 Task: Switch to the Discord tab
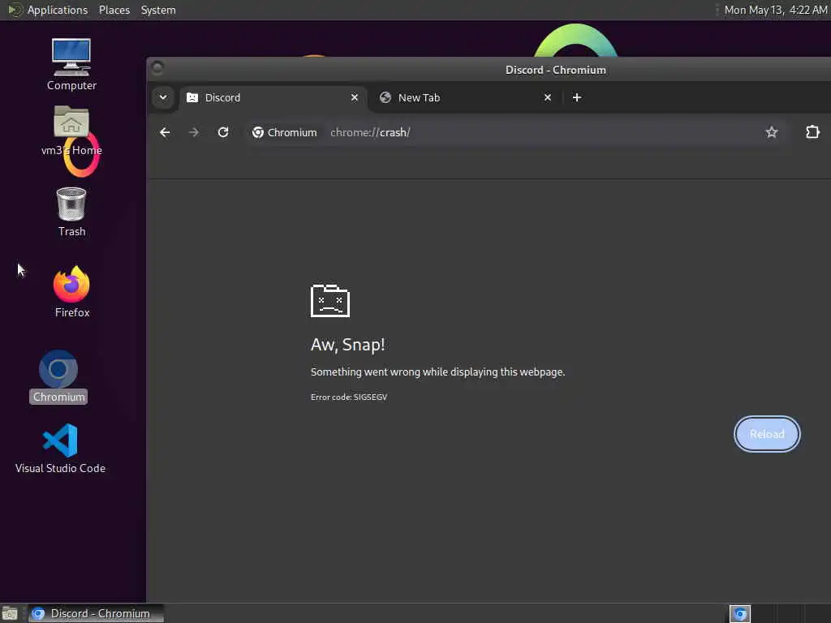(273, 97)
